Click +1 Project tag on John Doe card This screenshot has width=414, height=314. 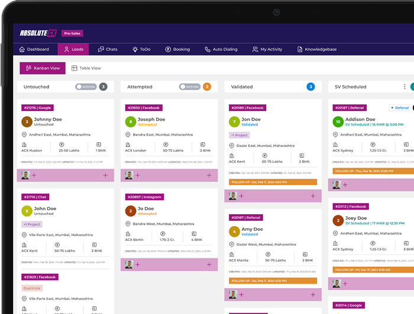32,224
